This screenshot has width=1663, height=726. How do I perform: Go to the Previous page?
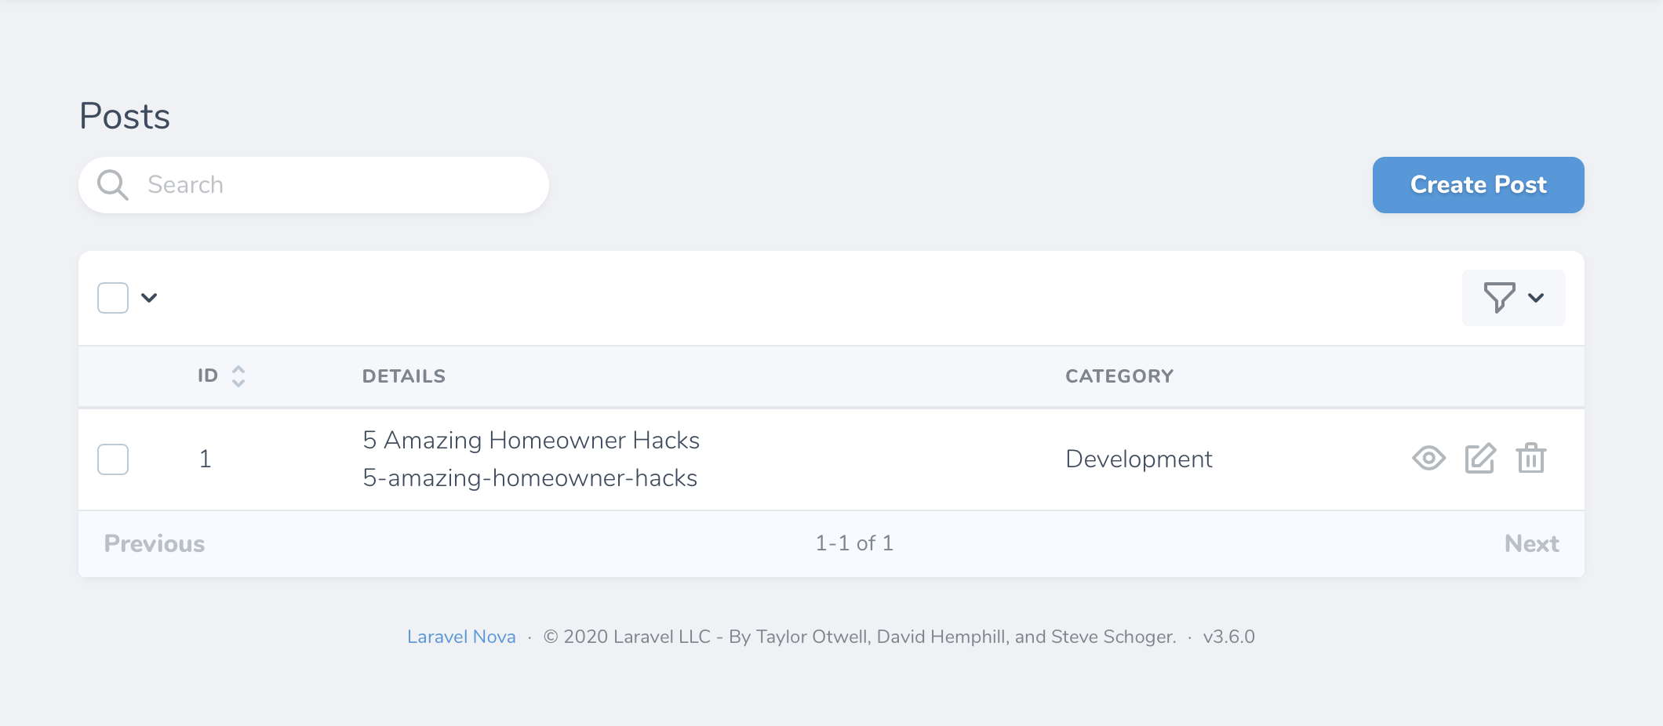155,544
